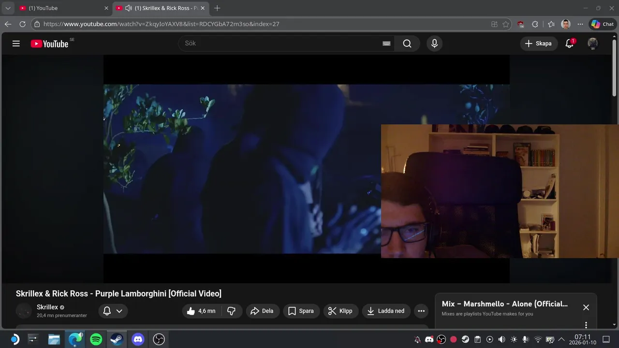Close the first YouTube tab
Screen dimensions: 619x348
[106, 8]
